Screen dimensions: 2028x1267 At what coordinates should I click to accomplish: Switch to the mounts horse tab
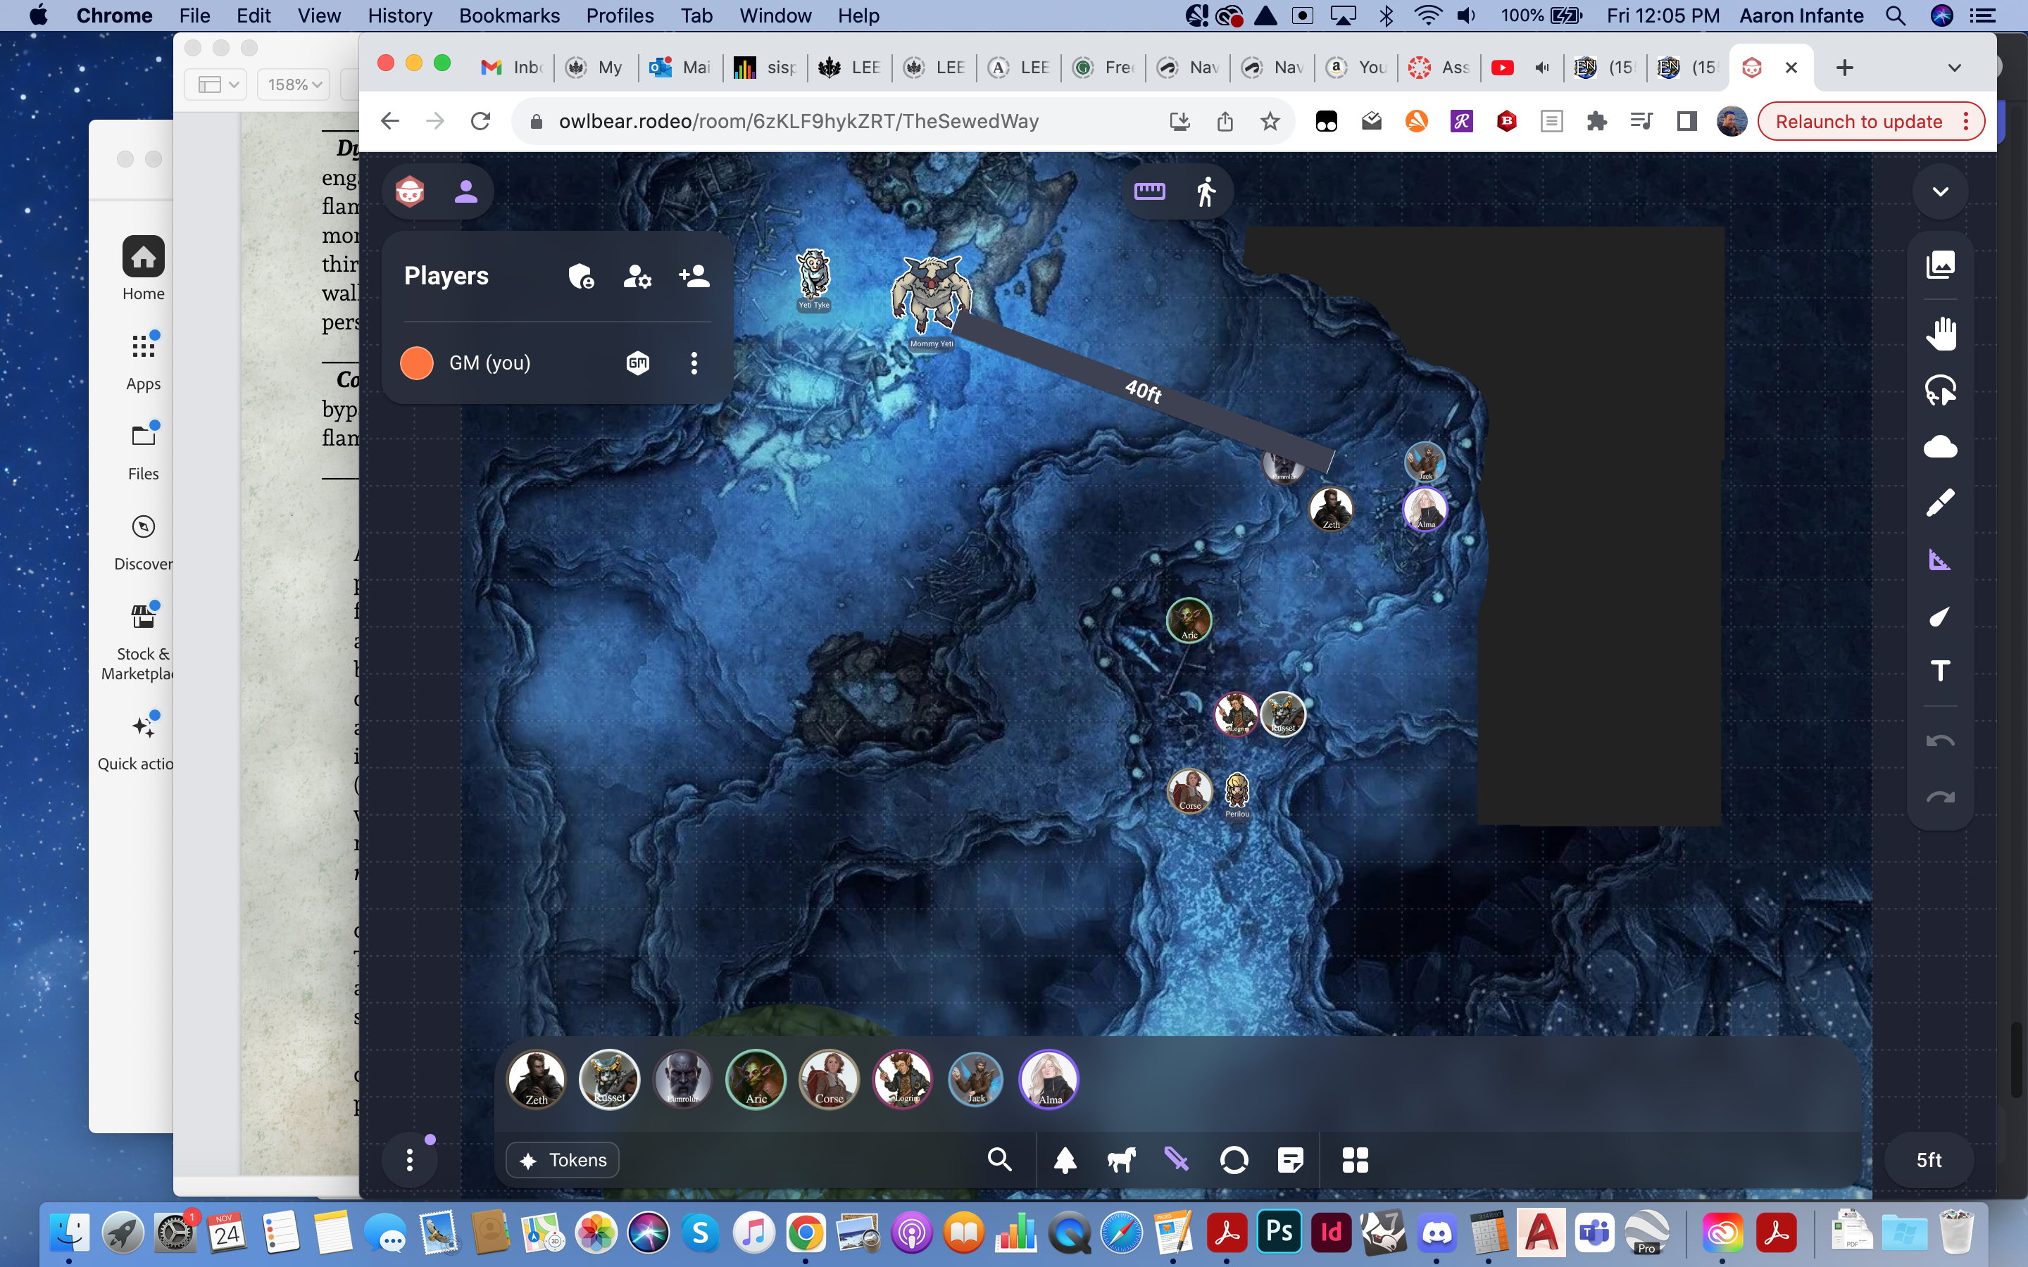point(1121,1160)
